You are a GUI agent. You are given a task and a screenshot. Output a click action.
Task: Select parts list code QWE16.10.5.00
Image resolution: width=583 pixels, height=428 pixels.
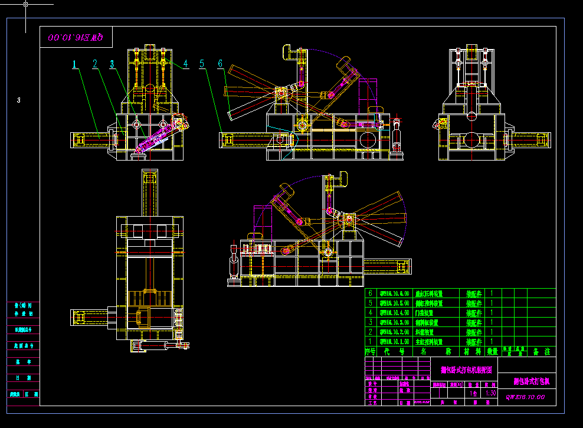click(x=395, y=303)
